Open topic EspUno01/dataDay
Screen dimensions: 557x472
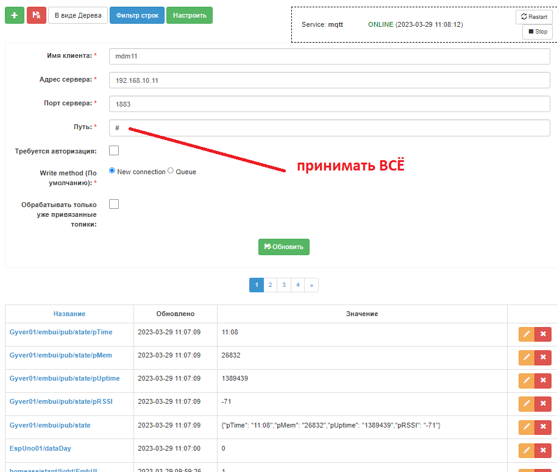40,448
